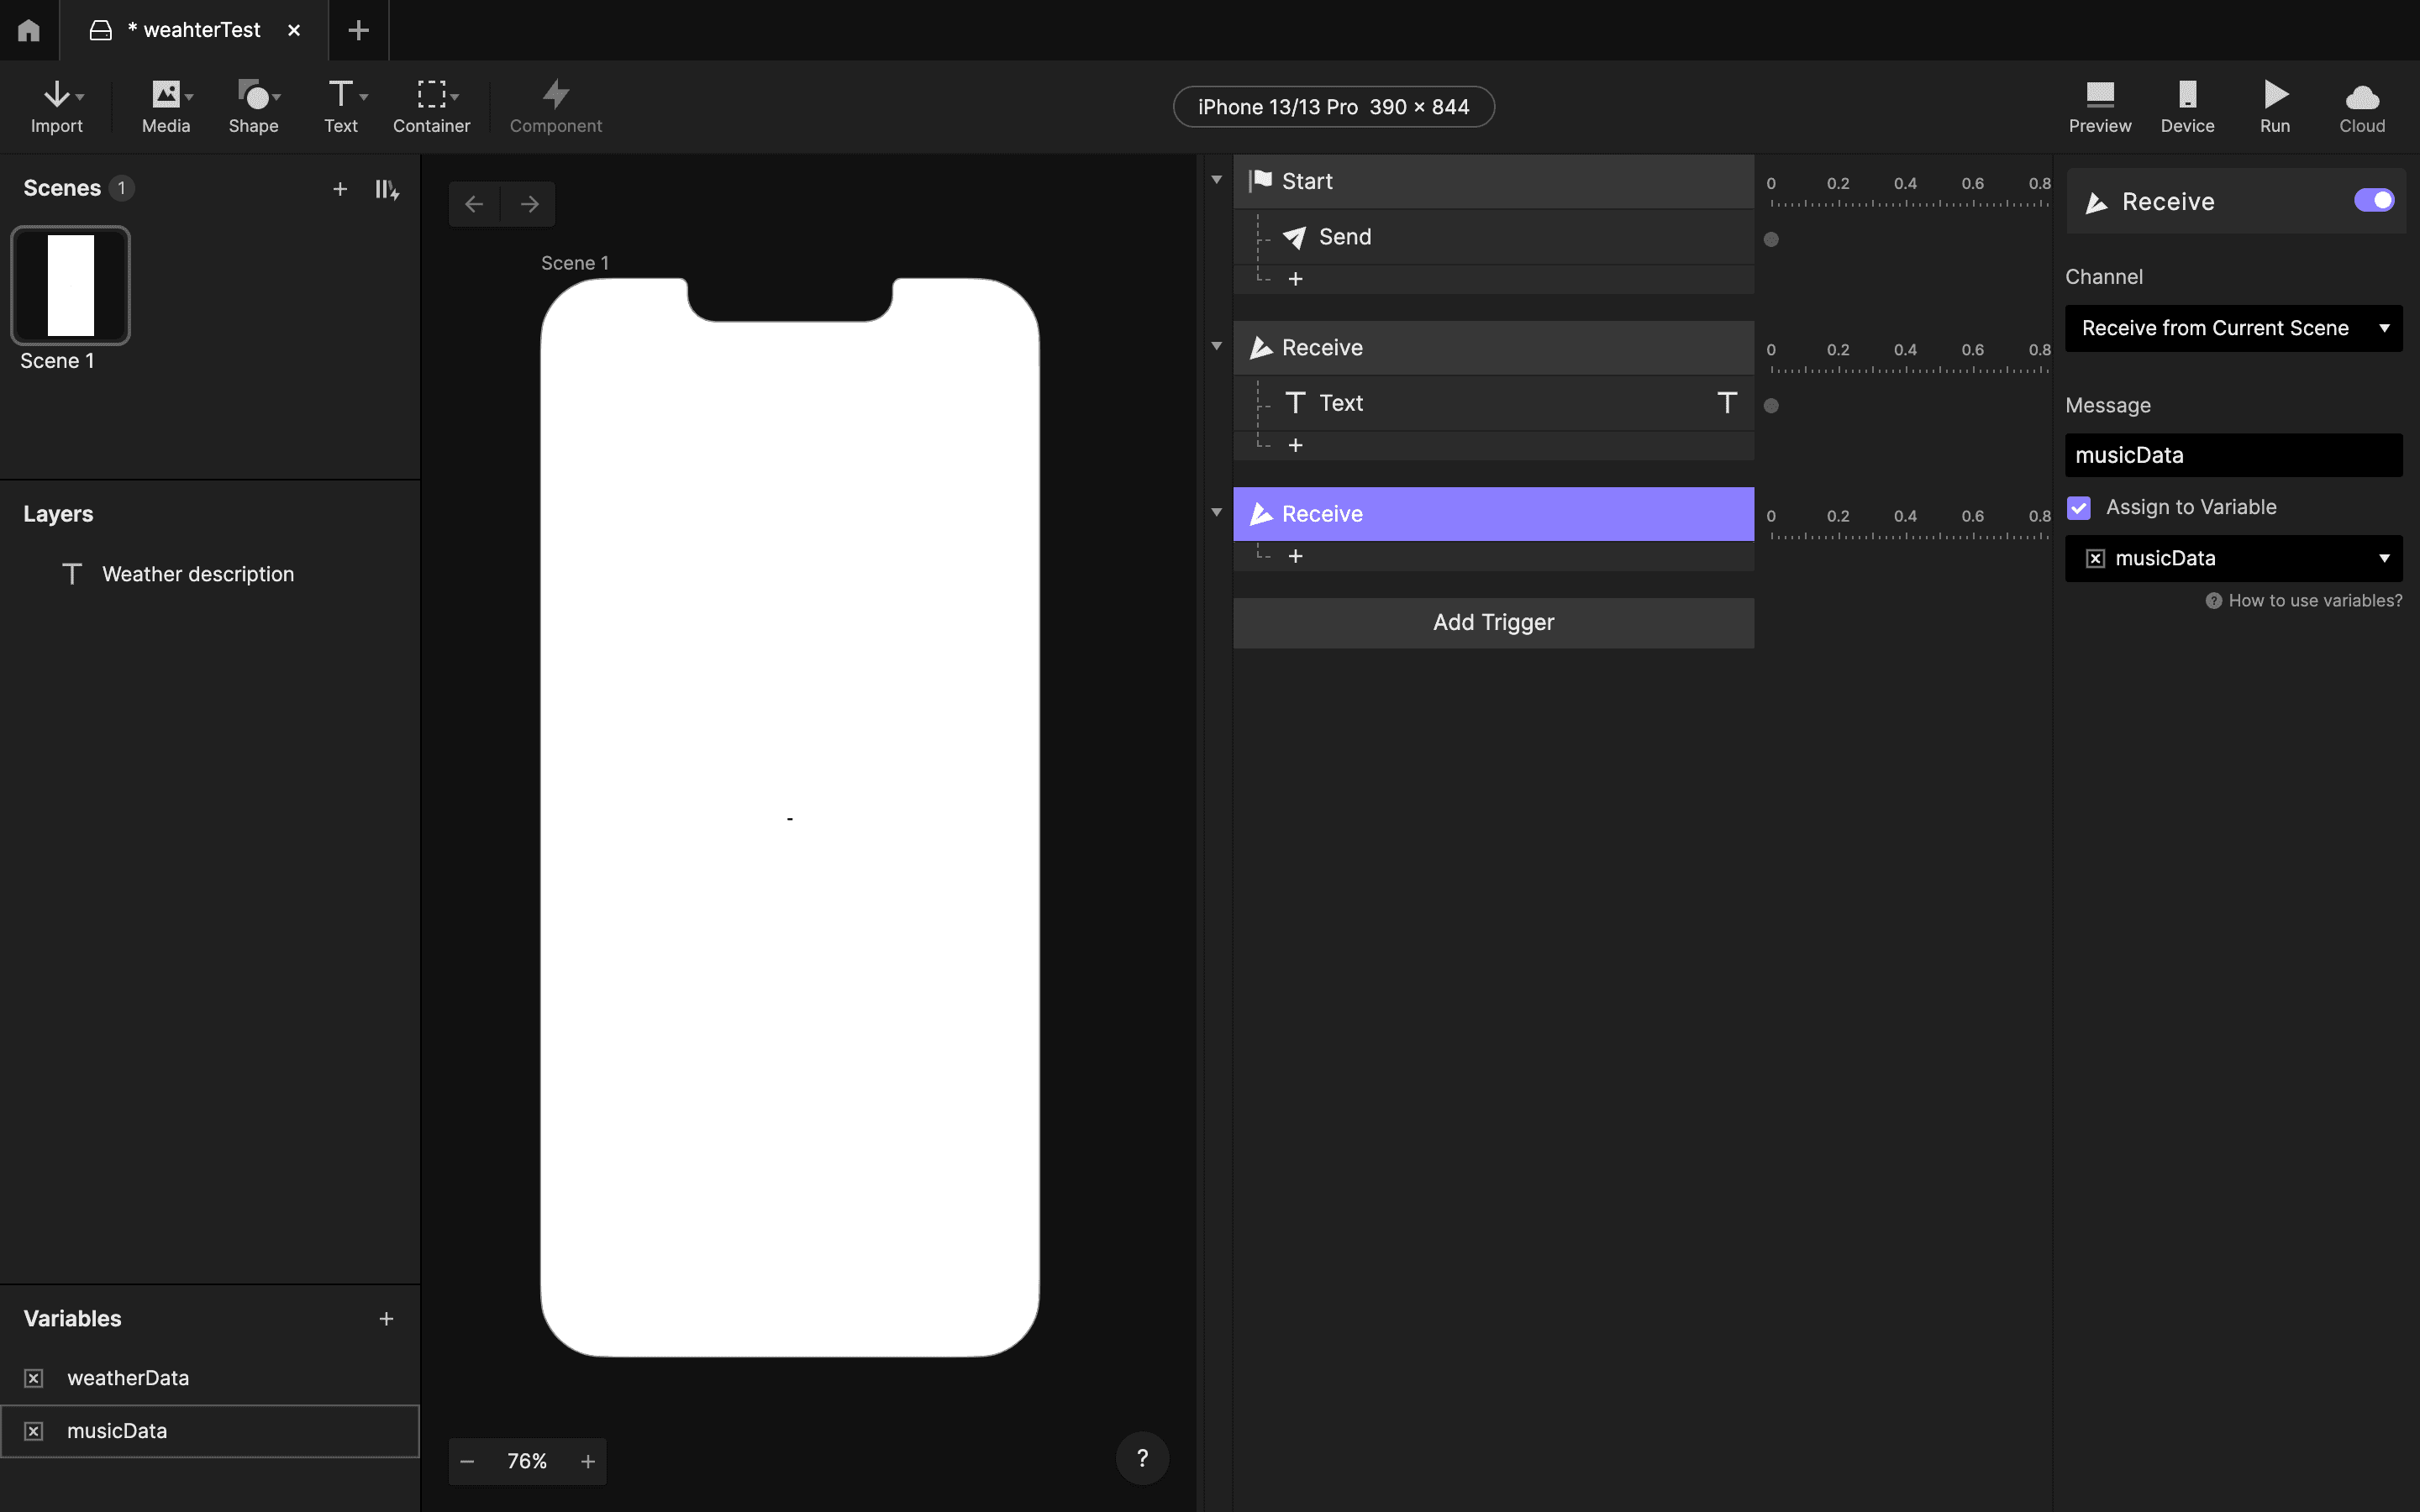Open the Import tool
Viewport: 2420px width, 1512px height.
[x=57, y=104]
